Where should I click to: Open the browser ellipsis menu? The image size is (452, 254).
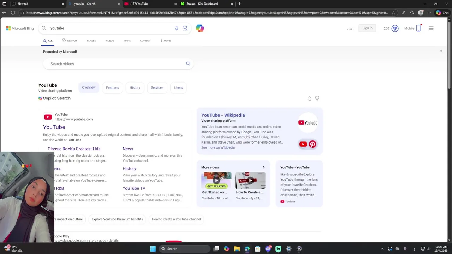point(429,13)
